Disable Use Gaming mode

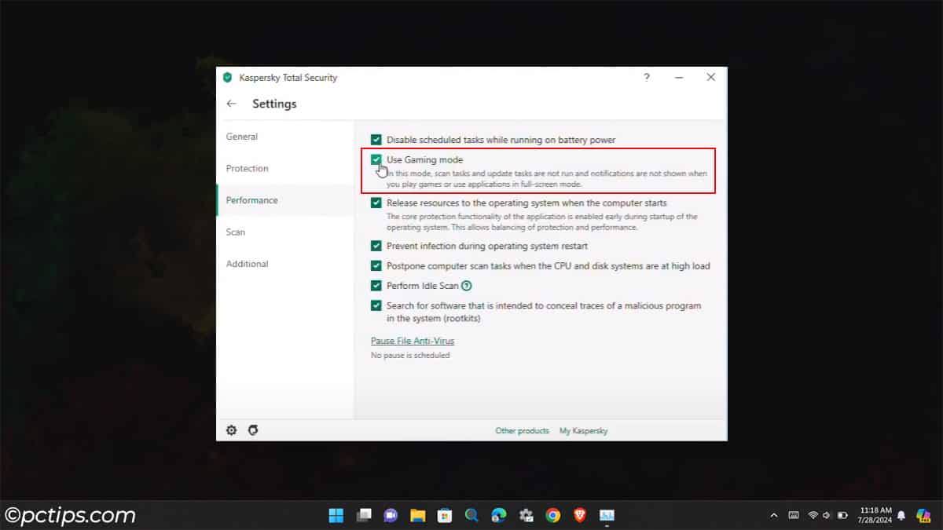pyautogui.click(x=376, y=159)
